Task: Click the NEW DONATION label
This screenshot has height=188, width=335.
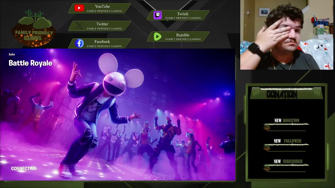Action: 287,120
